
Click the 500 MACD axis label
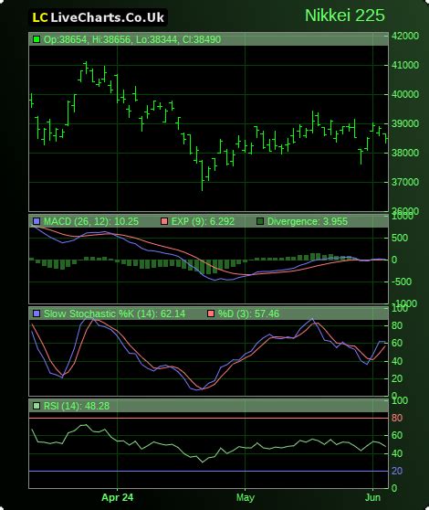tap(400, 238)
